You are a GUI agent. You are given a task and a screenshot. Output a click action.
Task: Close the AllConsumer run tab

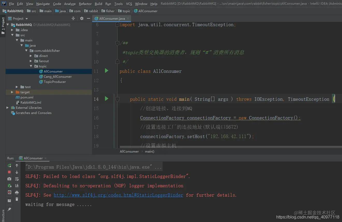click(x=46, y=158)
